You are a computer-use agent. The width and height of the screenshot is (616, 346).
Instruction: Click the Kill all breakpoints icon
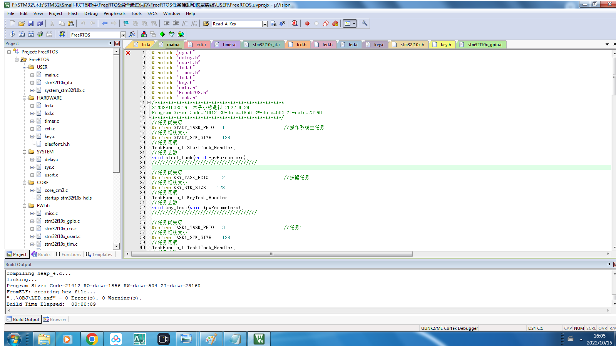tap(335, 23)
